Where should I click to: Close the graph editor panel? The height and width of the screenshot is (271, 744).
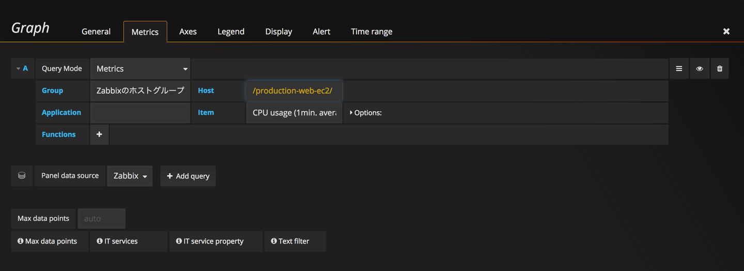click(x=726, y=32)
